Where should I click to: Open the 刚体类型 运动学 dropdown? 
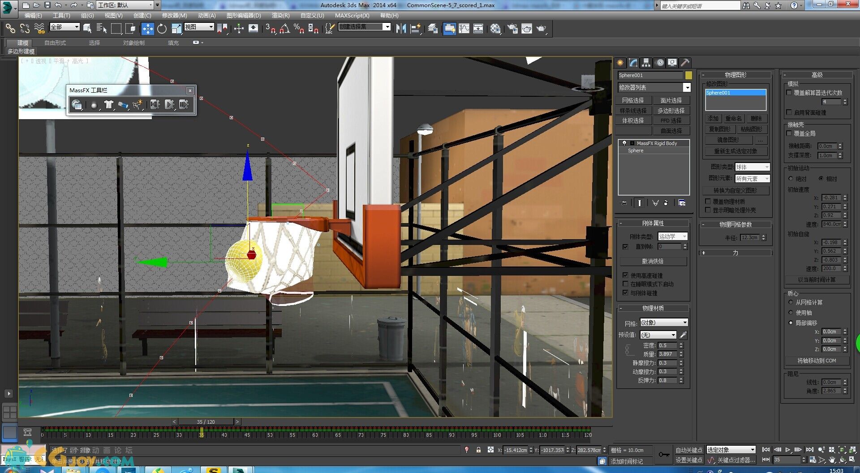[673, 236]
